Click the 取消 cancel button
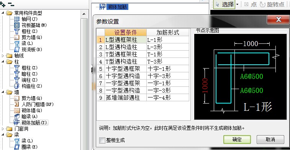The width and height of the screenshot is (290, 150). [x=270, y=139]
